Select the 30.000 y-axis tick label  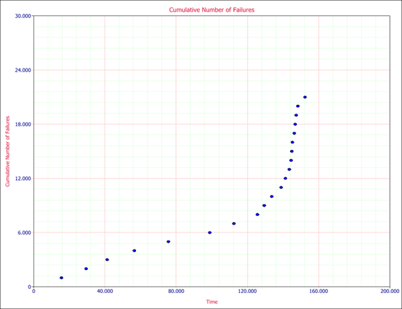coord(23,16)
